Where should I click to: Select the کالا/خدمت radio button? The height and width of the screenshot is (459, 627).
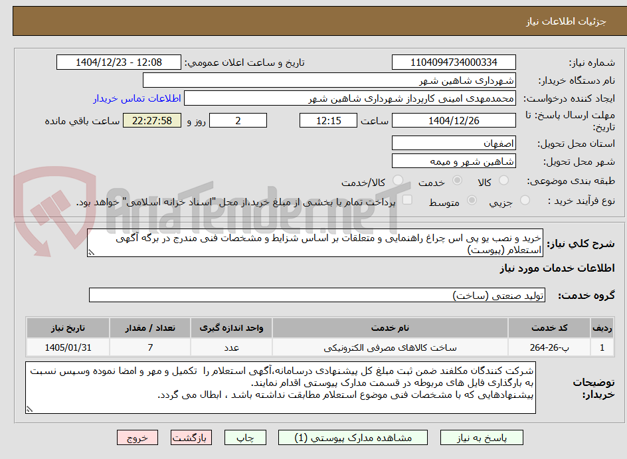point(398,180)
